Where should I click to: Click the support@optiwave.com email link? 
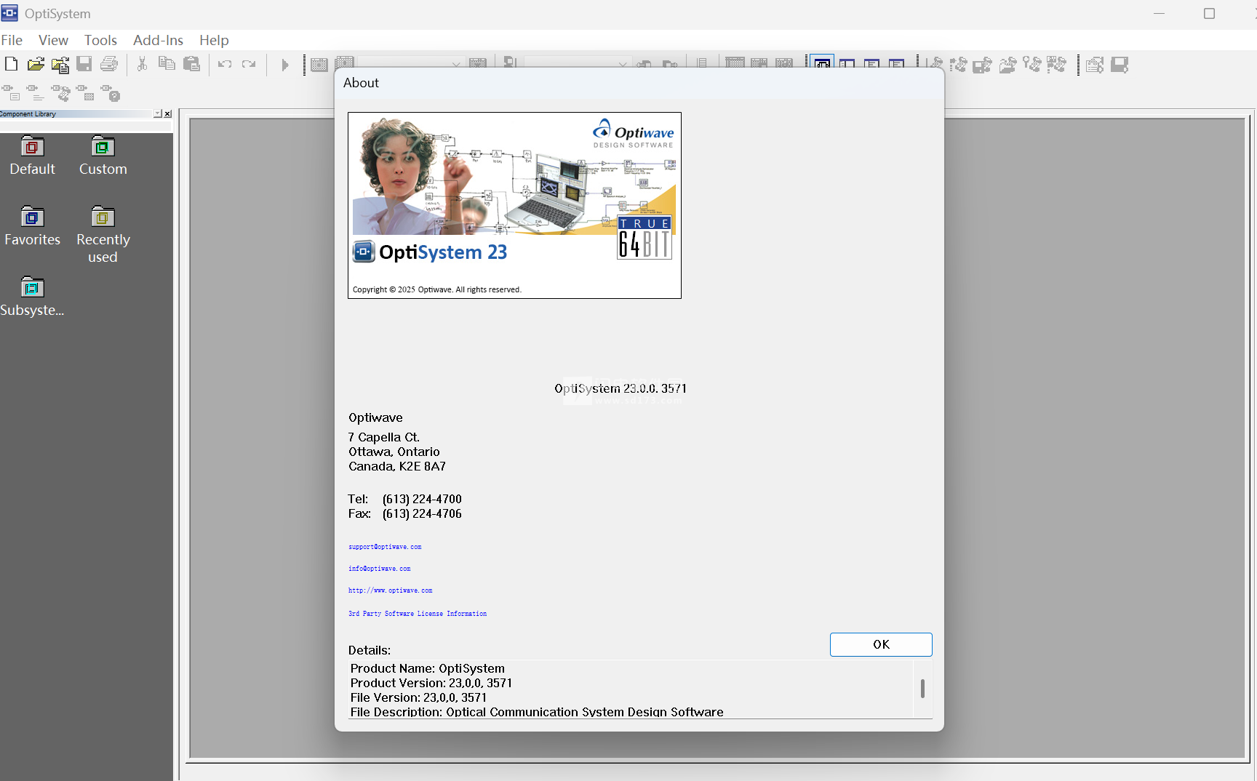tap(385, 547)
